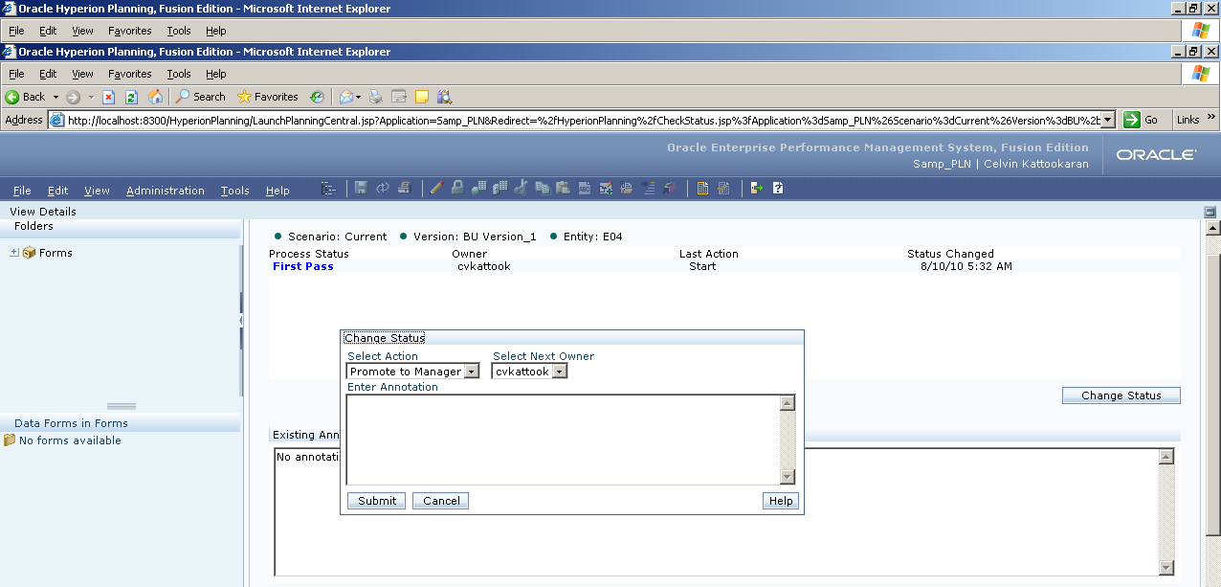Open Favorites star toolbar button
1221x587 pixels.
[268, 97]
